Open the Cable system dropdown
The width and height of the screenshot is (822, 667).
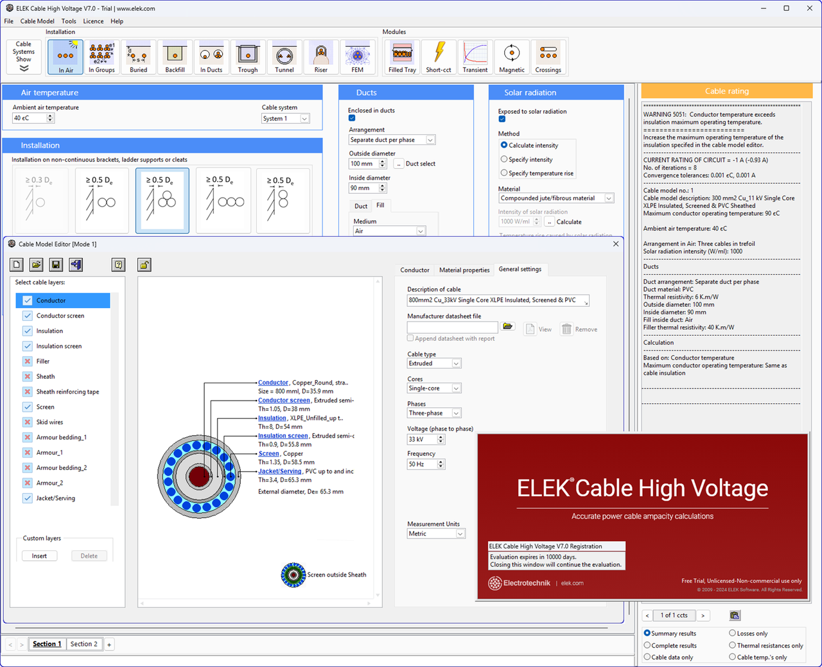coord(286,119)
